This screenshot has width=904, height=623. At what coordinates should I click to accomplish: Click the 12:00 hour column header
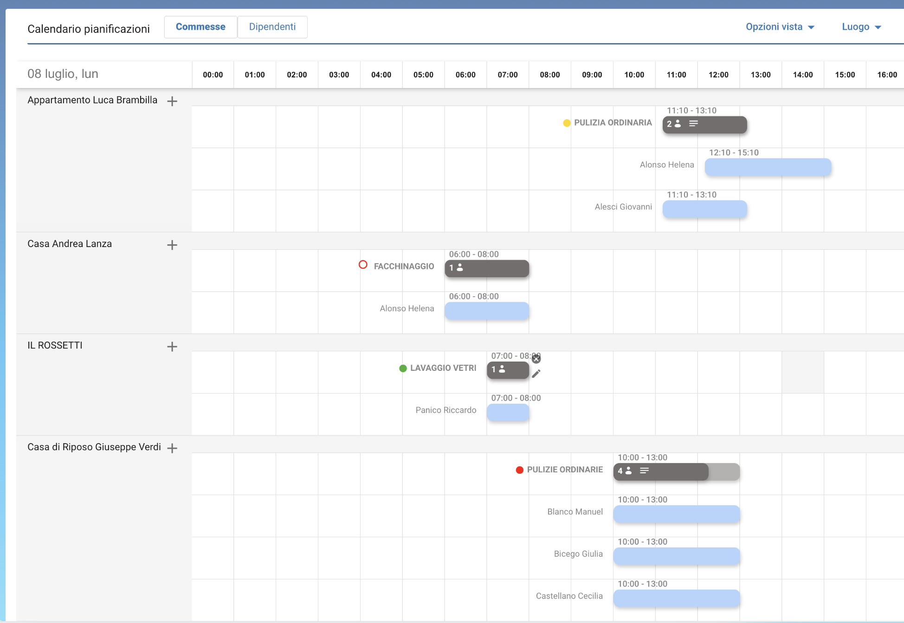(x=718, y=75)
